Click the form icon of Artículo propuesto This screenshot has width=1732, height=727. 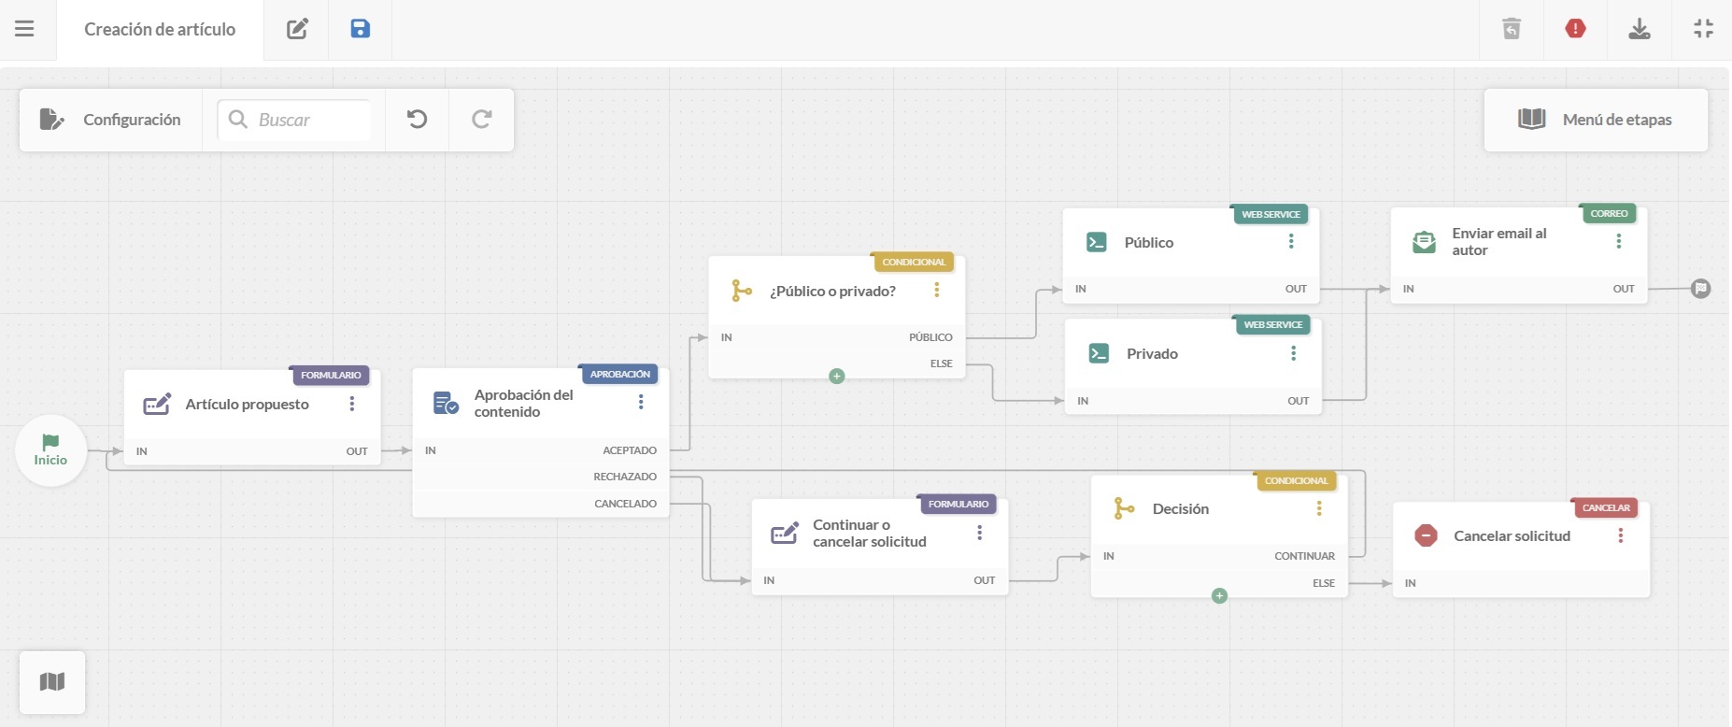tap(157, 405)
